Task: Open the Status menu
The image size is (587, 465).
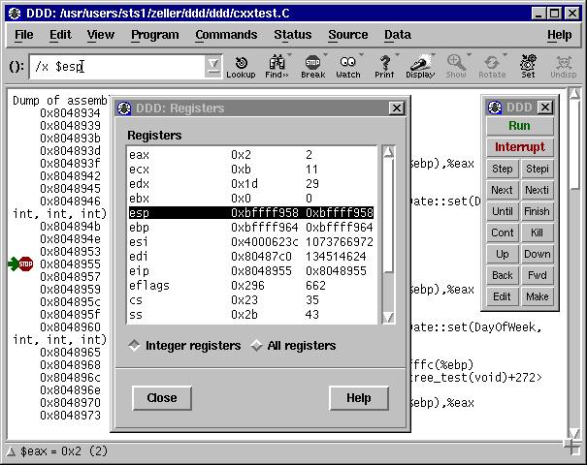Action: point(292,35)
